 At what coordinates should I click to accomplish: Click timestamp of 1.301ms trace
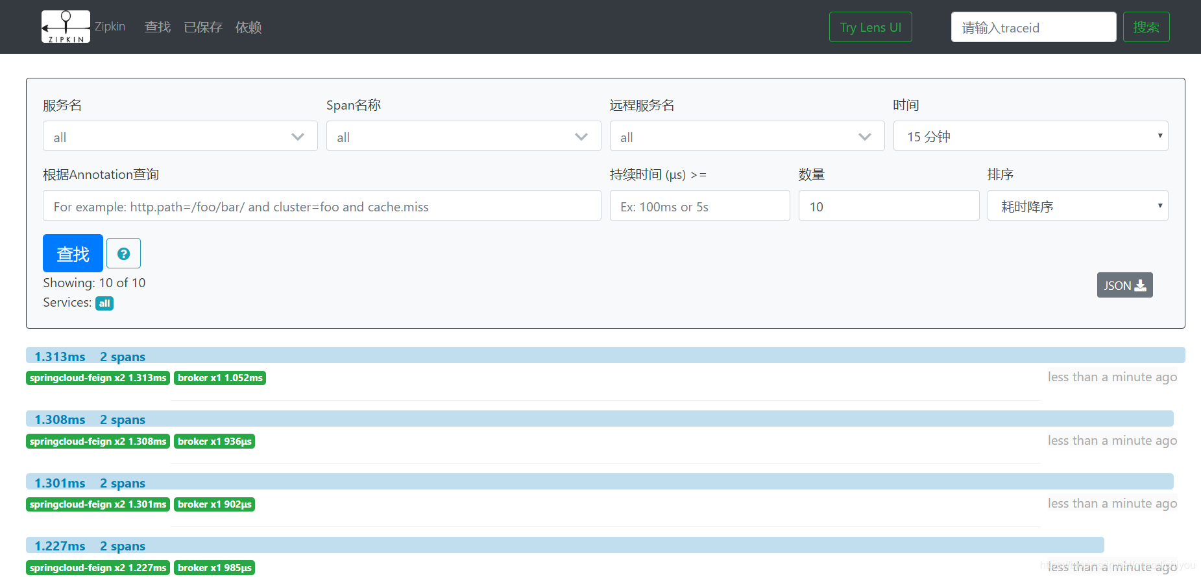[1112, 504]
